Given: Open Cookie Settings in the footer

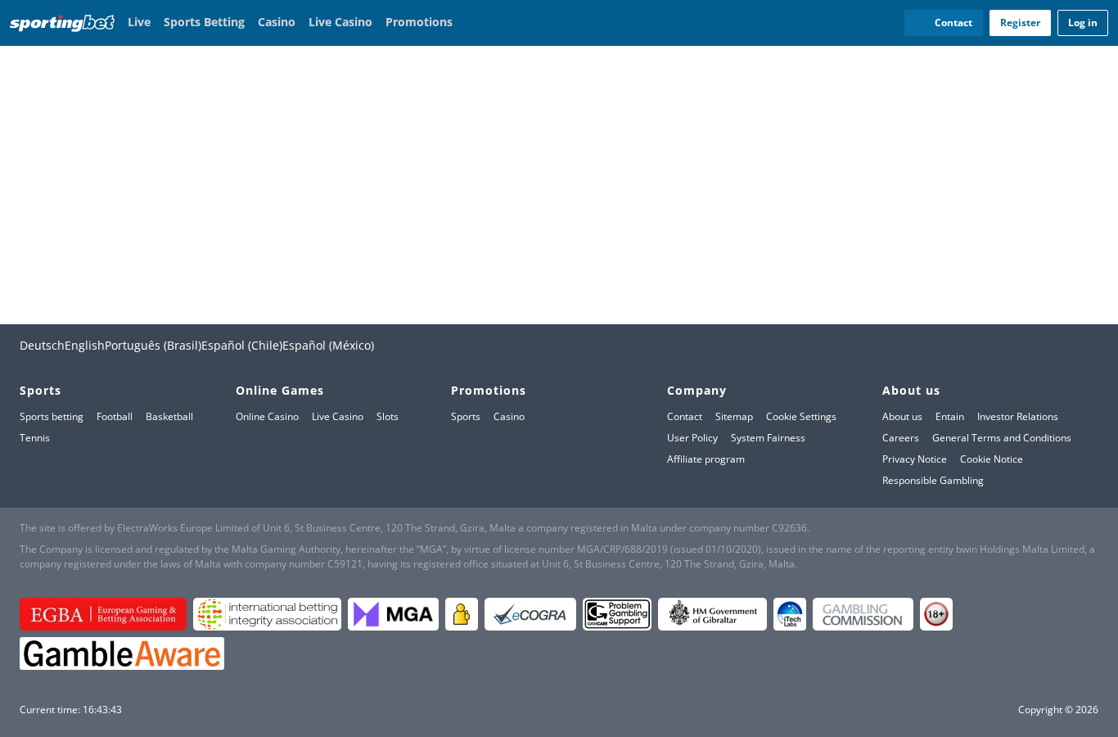Looking at the screenshot, I should tap(801, 417).
